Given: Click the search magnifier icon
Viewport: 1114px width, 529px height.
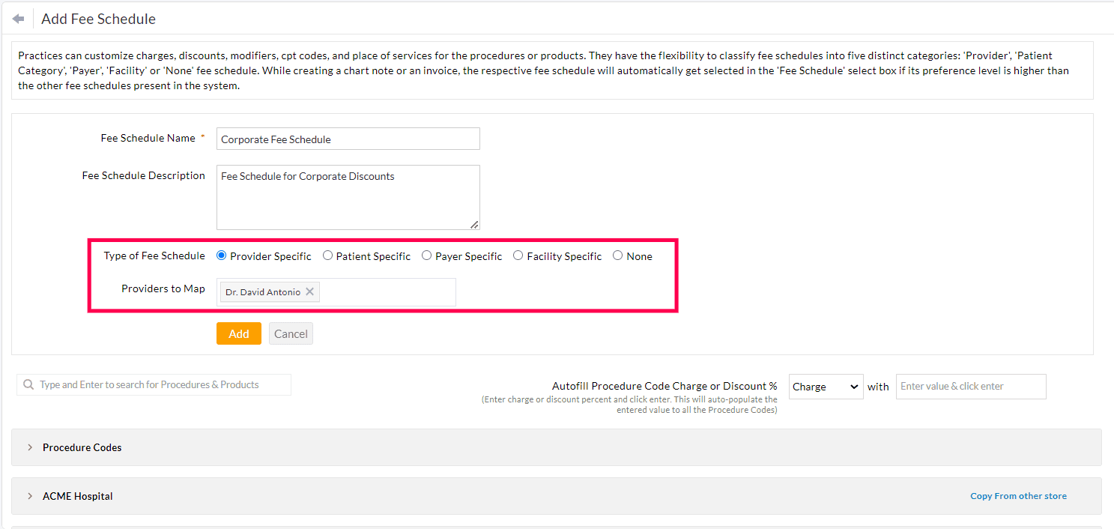Looking at the screenshot, I should coord(28,384).
